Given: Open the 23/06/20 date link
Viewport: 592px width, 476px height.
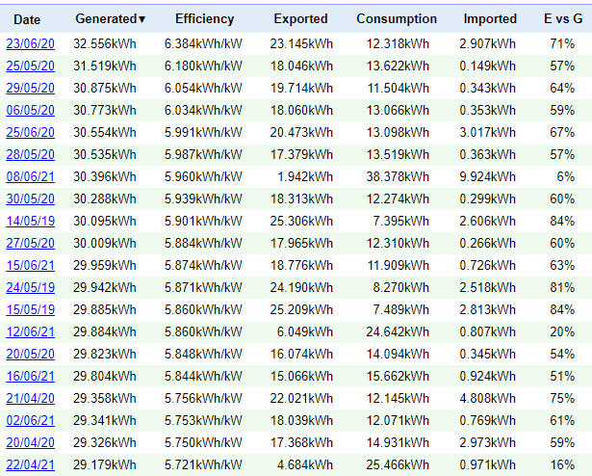Looking at the screenshot, I should pyautogui.click(x=30, y=44).
